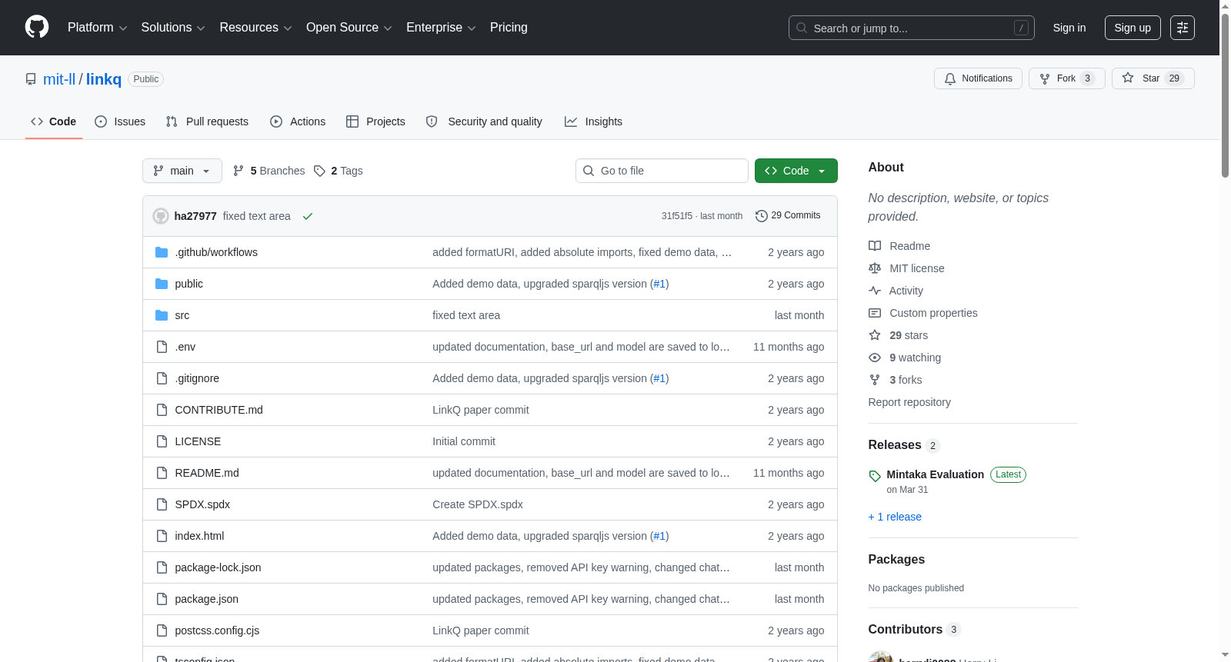Open the mit-ll organization link
This screenshot has width=1231, height=662.
pyautogui.click(x=59, y=79)
